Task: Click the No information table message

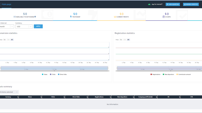Action: [x=112, y=104]
